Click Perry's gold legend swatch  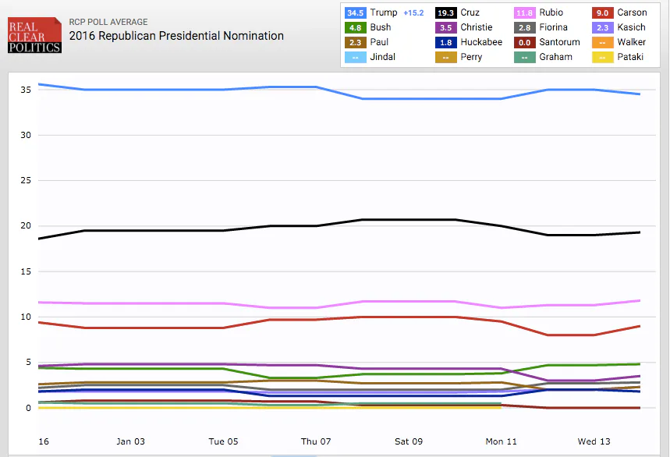click(445, 57)
